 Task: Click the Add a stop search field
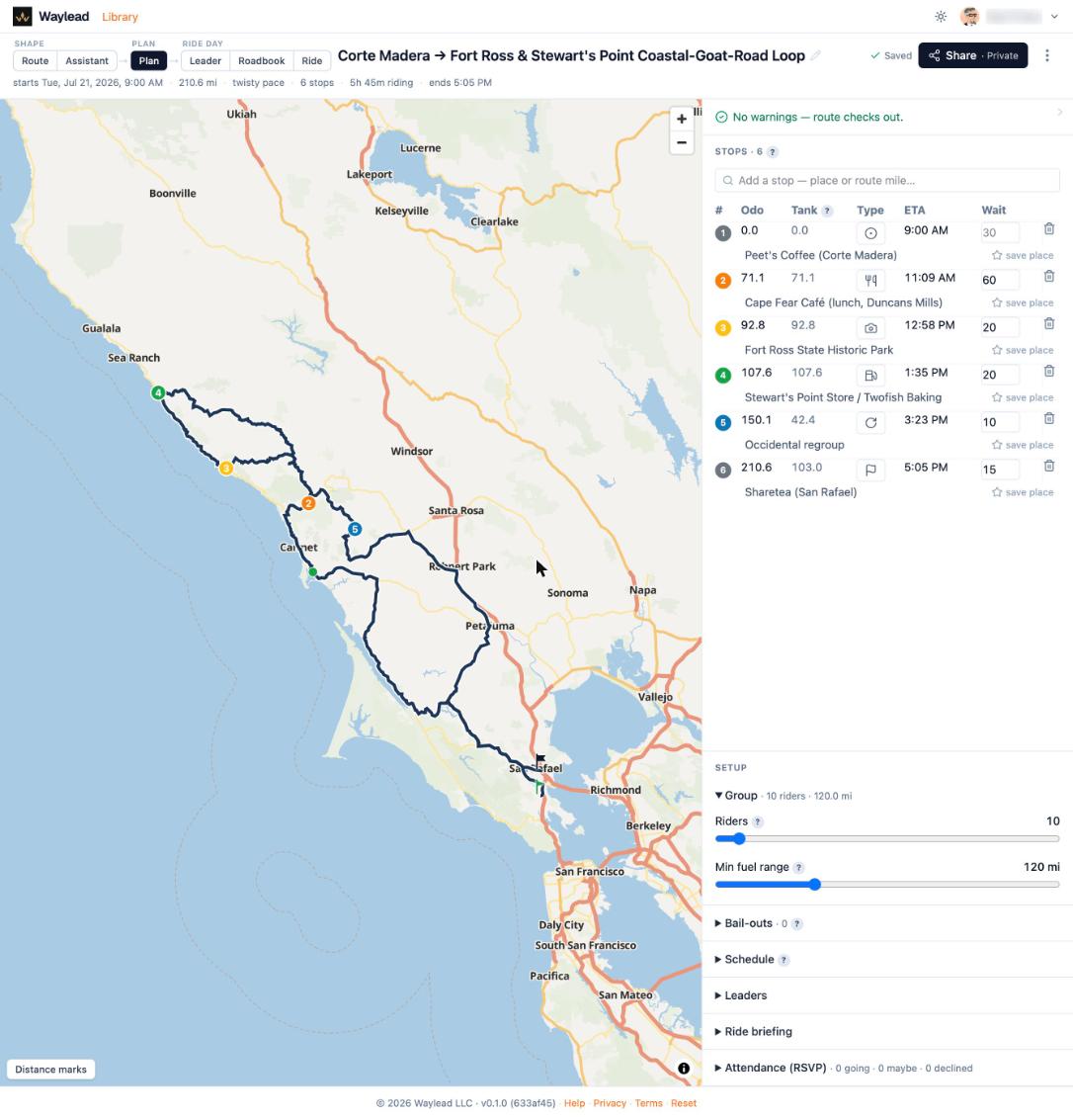[887, 181]
